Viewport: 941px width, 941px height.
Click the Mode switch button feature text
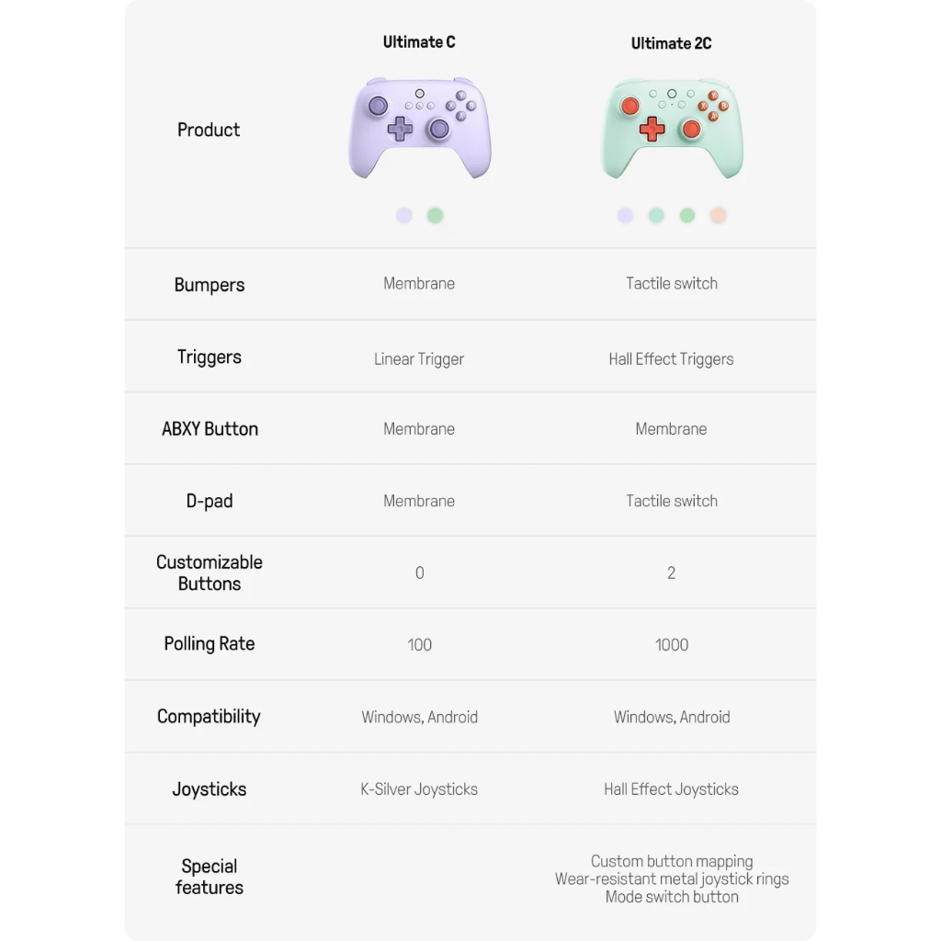point(672,897)
